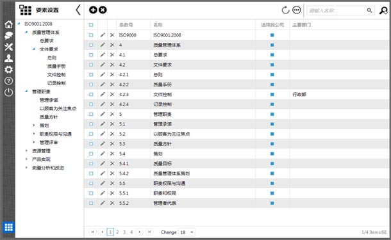Delete the row numbered 5.5.1
Screen dimensions: 391x240
(x=112, y=193)
